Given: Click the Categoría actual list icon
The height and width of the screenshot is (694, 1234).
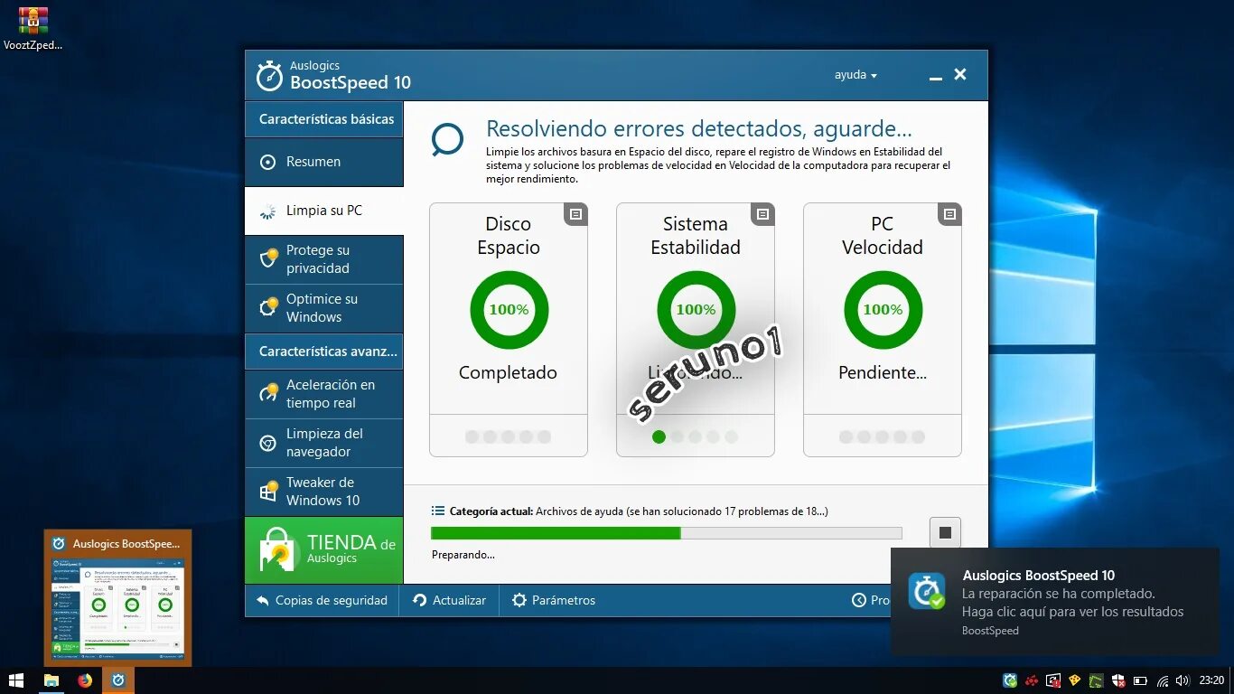Looking at the screenshot, I should pyautogui.click(x=438, y=511).
